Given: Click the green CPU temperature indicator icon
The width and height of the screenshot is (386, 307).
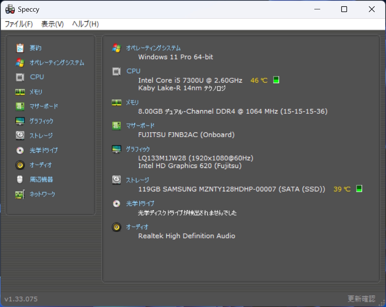Looking at the screenshot, I should tap(276, 80).
